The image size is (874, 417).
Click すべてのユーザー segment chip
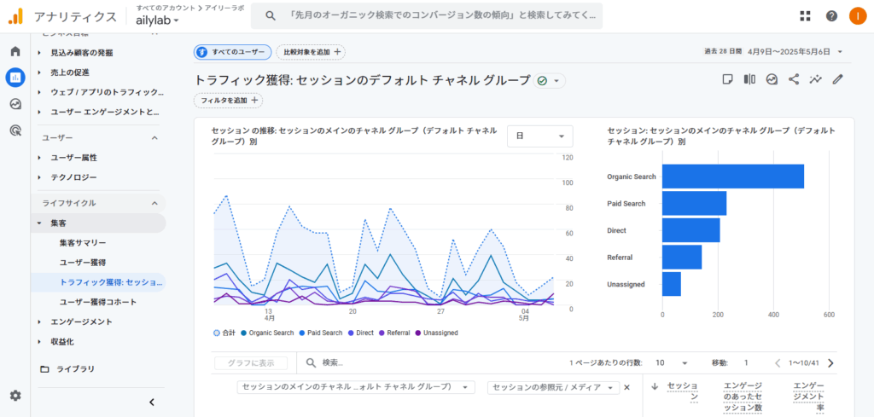point(232,52)
